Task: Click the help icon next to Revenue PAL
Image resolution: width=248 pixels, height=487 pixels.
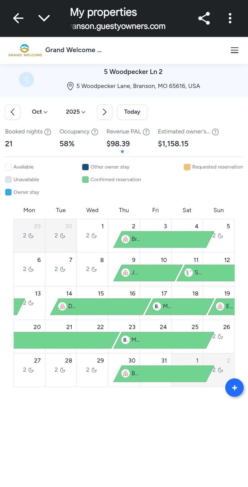Action: [x=146, y=132]
